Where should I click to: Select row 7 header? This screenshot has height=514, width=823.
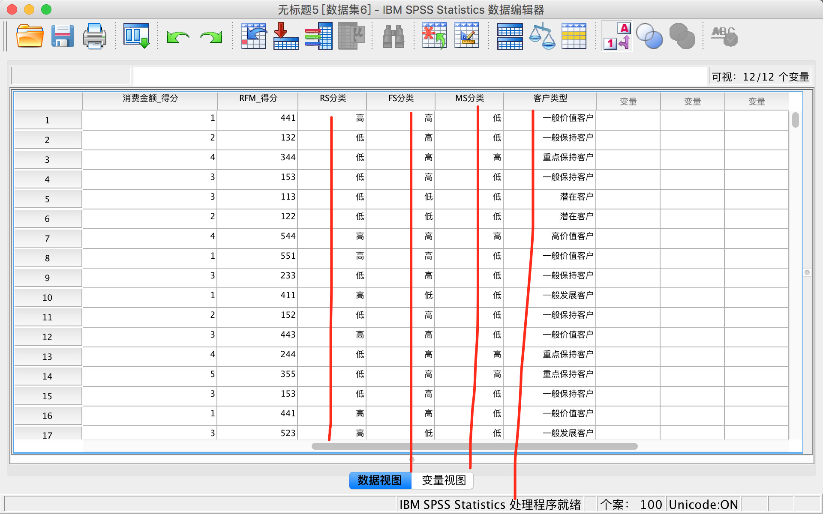(47, 239)
